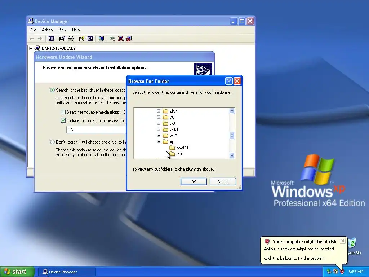This screenshot has width=369, height=277.
Task: Confirm folder selection with OK
Action: [194, 182]
